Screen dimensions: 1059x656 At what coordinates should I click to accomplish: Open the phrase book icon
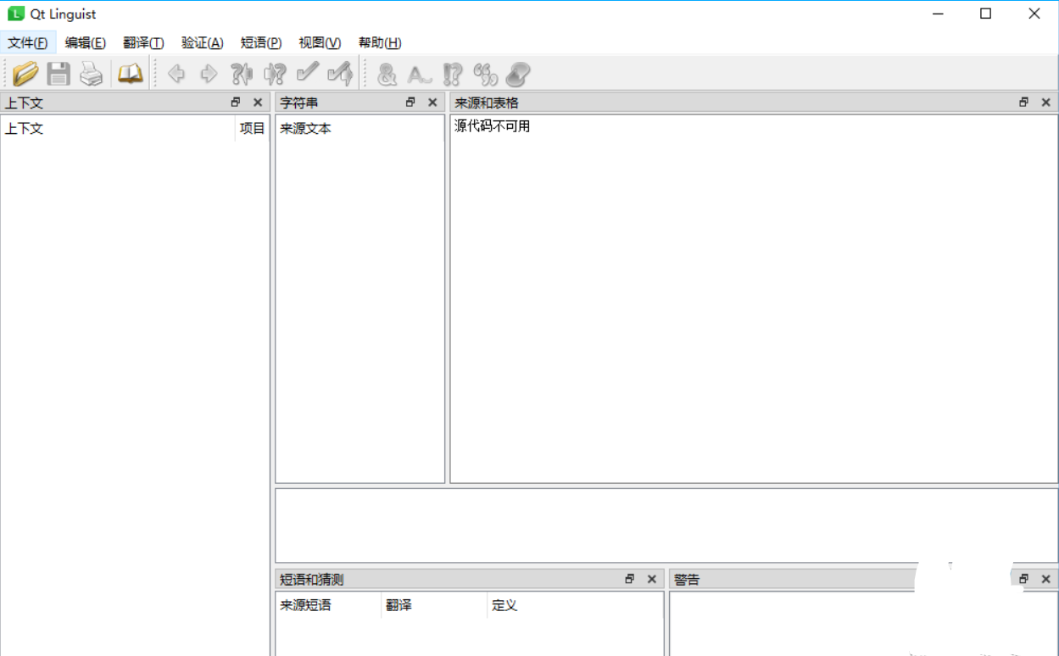130,75
